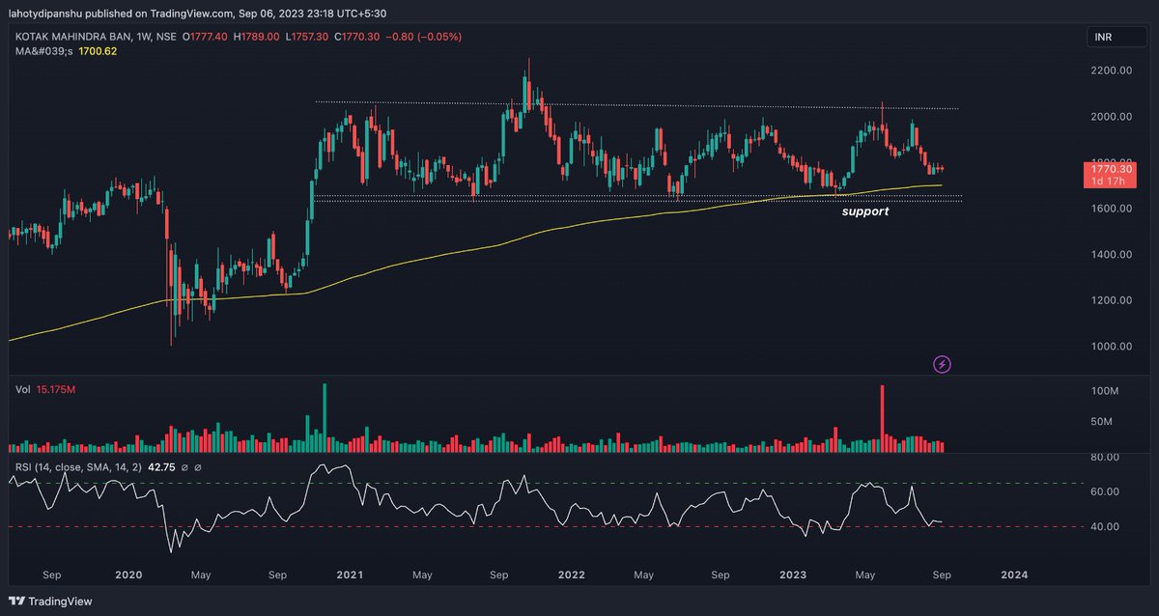Screen dimensions: 1159x616
Task: Click the 100M volume axis label
Action: 1105,391
